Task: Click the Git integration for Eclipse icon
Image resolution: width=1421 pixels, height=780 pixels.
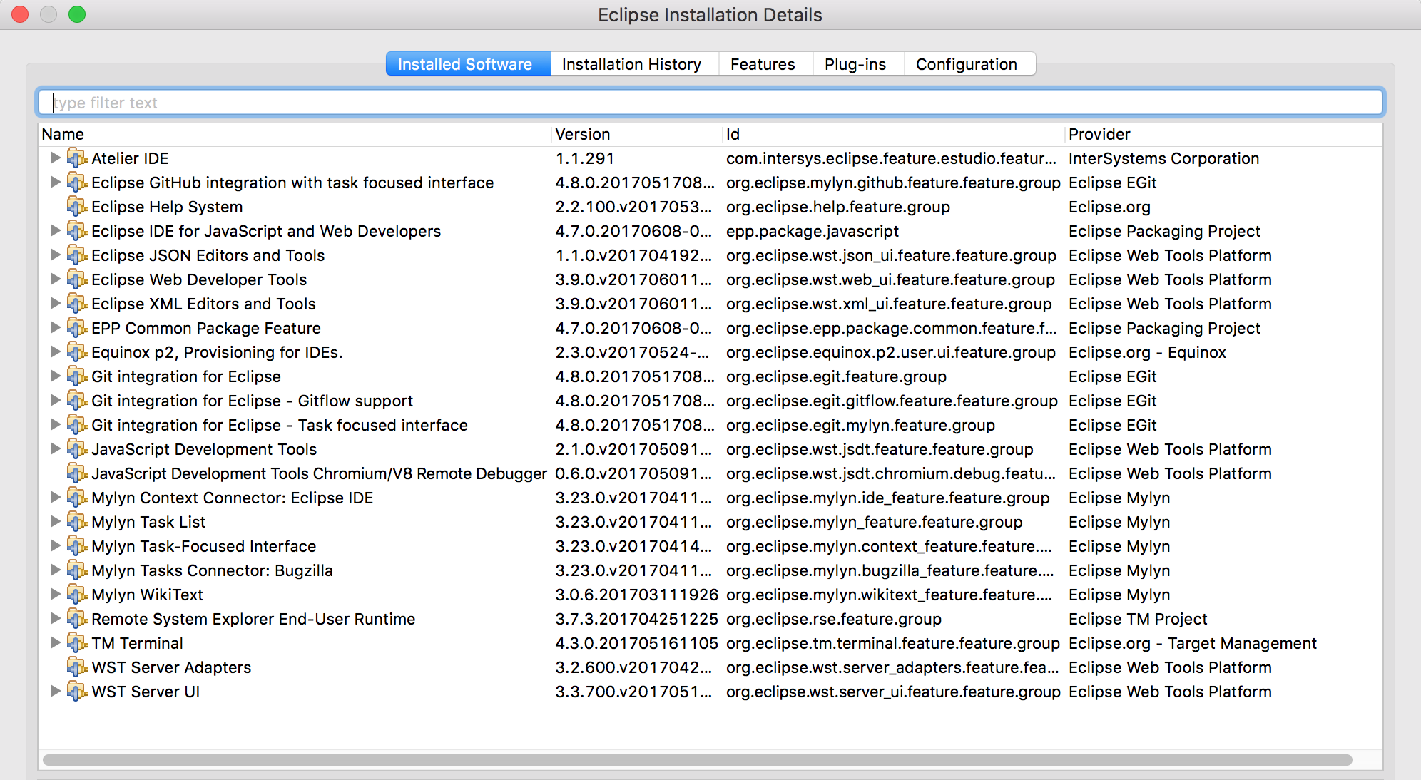Action: pos(77,376)
